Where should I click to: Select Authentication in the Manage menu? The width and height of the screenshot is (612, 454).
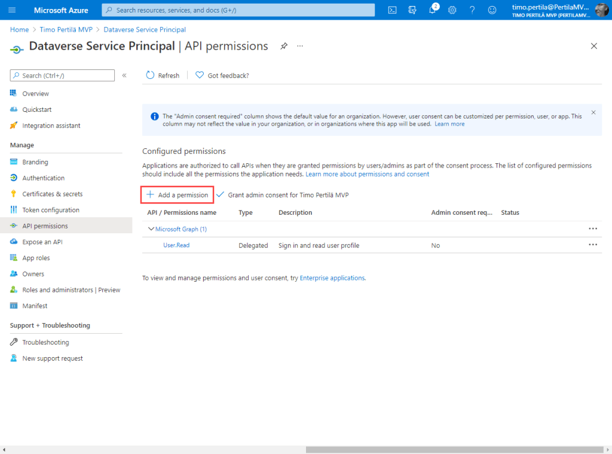click(x=43, y=178)
